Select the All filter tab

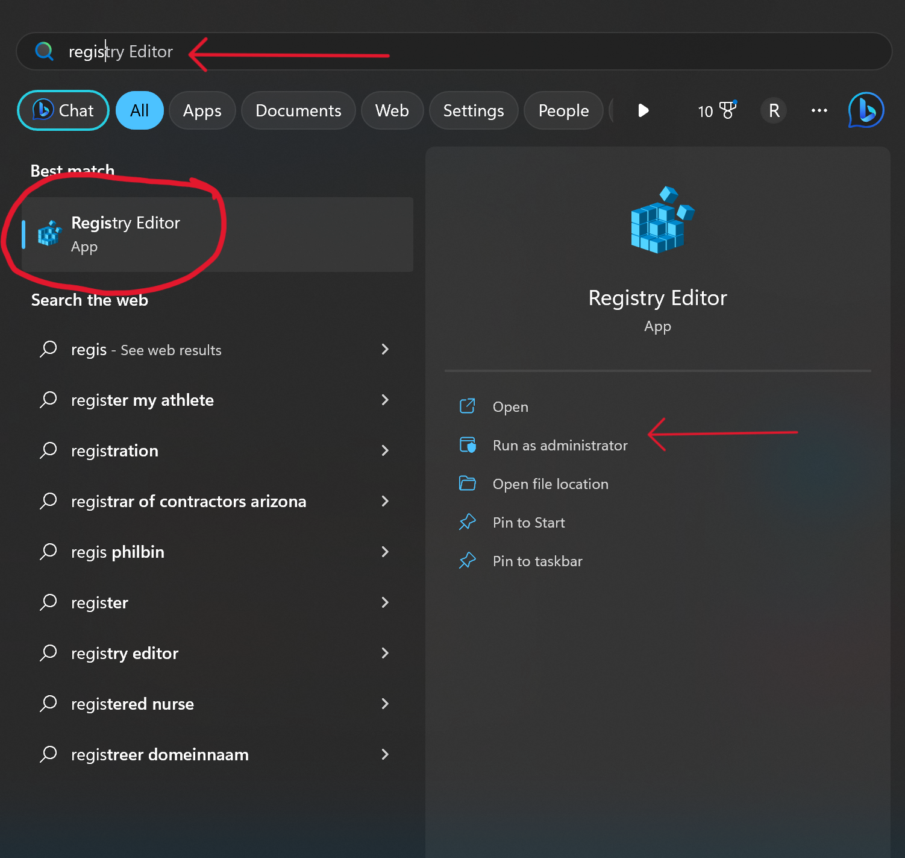(139, 110)
